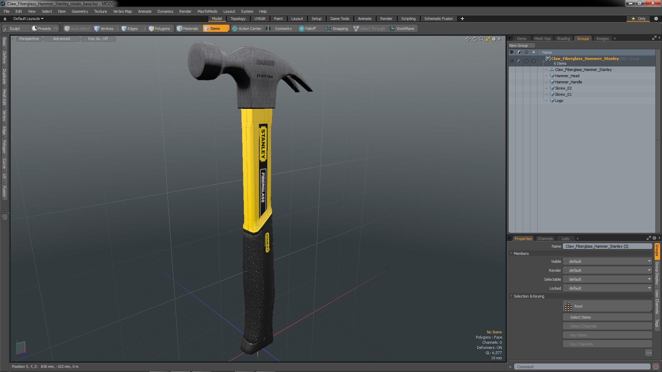Switch to Polygons selection mode
Image resolution: width=662 pixels, height=372 pixels.
[159, 29]
